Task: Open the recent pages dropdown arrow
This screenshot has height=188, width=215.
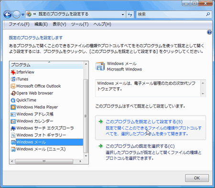Action: tap(23, 15)
